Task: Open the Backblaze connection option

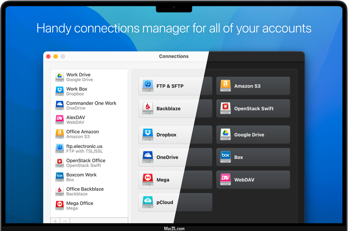Action: coord(175,108)
